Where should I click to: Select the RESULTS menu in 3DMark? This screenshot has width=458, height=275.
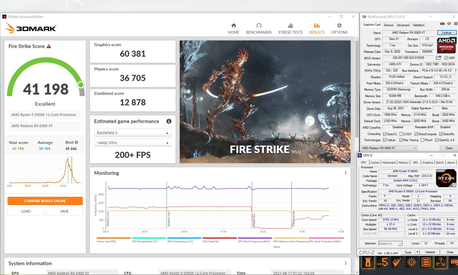(317, 29)
